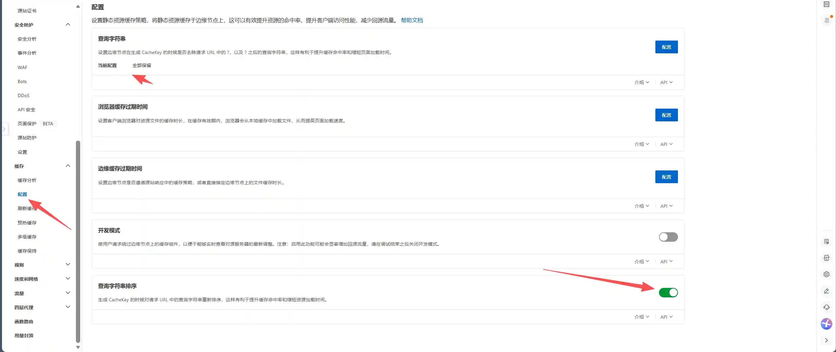Open 事件分析 in sidebar
The width and height of the screenshot is (836, 352).
click(27, 53)
